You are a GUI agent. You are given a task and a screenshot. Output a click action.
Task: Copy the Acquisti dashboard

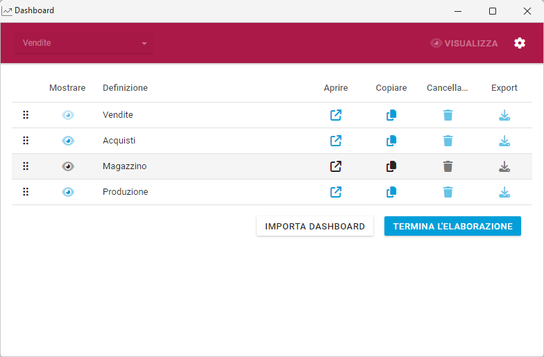click(391, 141)
